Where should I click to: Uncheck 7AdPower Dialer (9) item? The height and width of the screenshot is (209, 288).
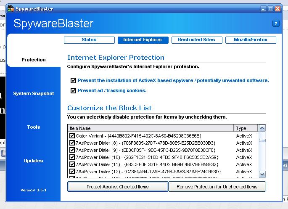pos(72,150)
